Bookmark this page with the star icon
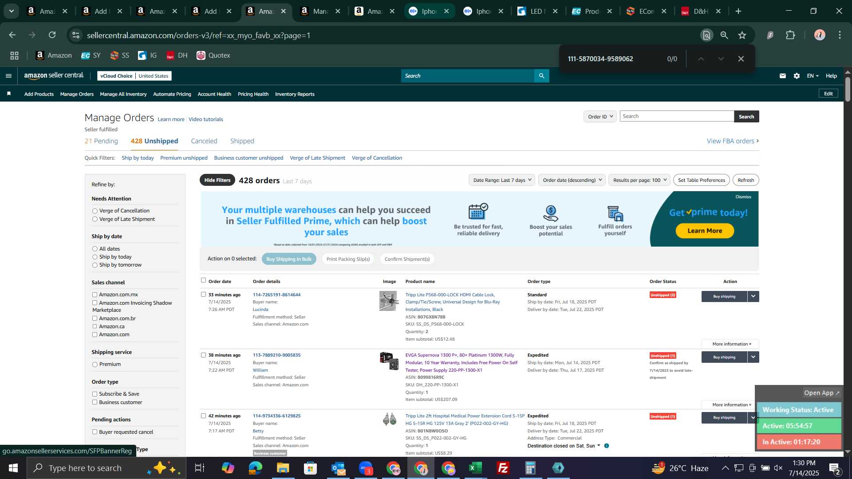The width and height of the screenshot is (852, 479). [742, 35]
